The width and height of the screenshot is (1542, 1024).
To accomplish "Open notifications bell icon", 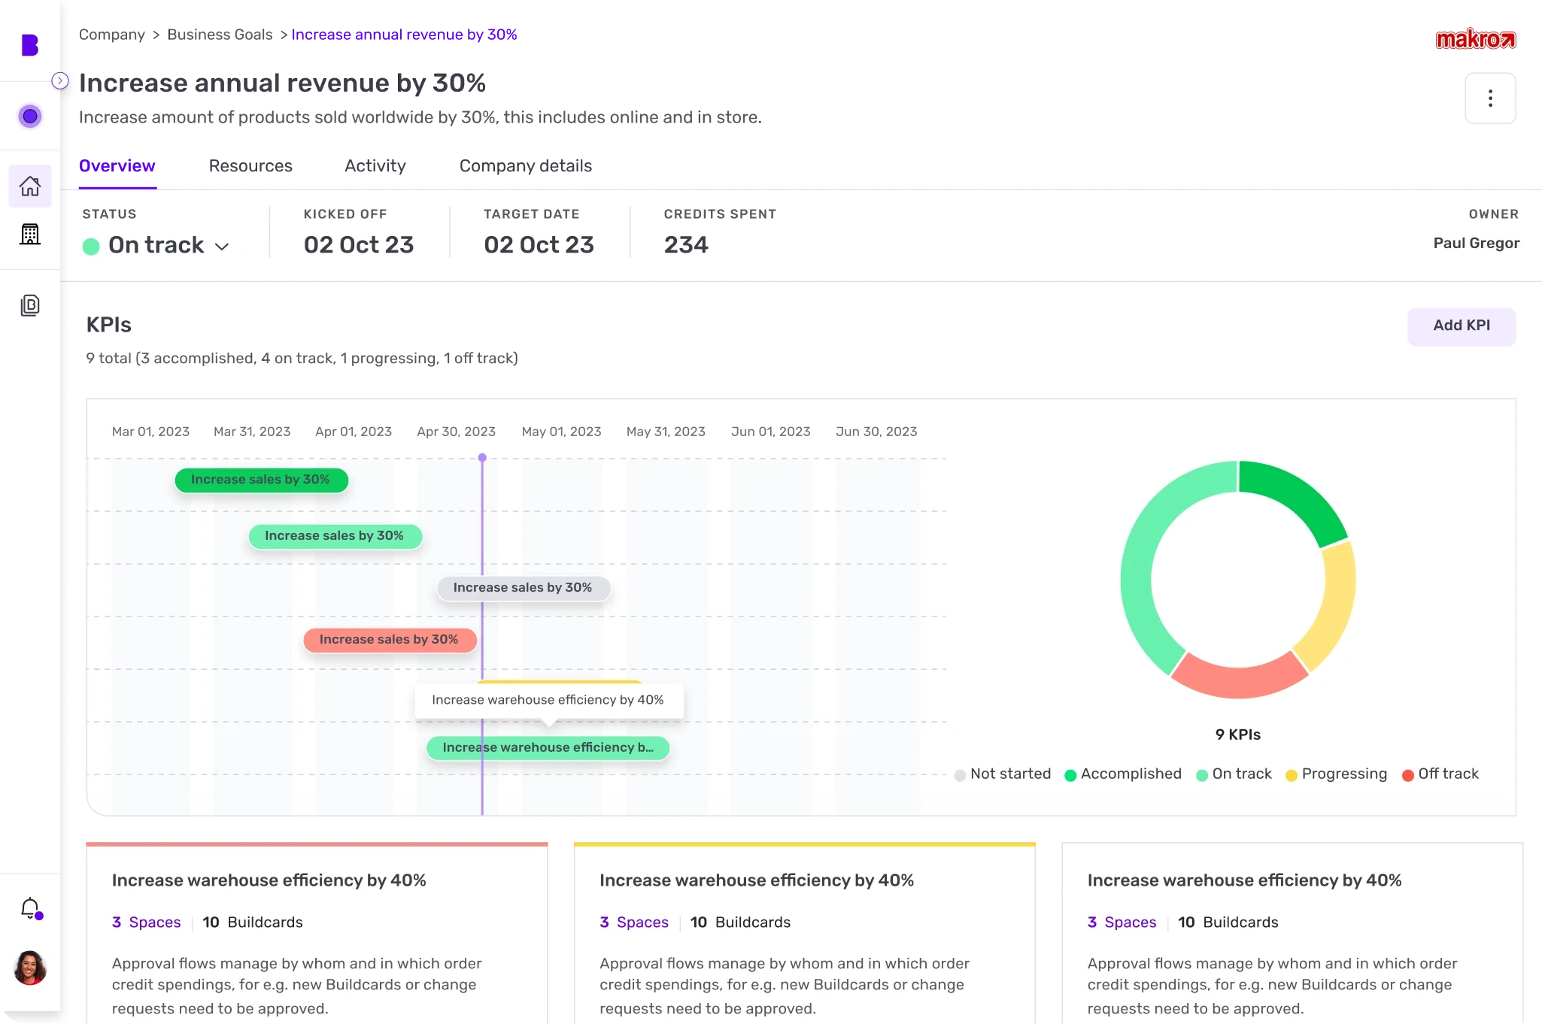I will [x=30, y=908].
